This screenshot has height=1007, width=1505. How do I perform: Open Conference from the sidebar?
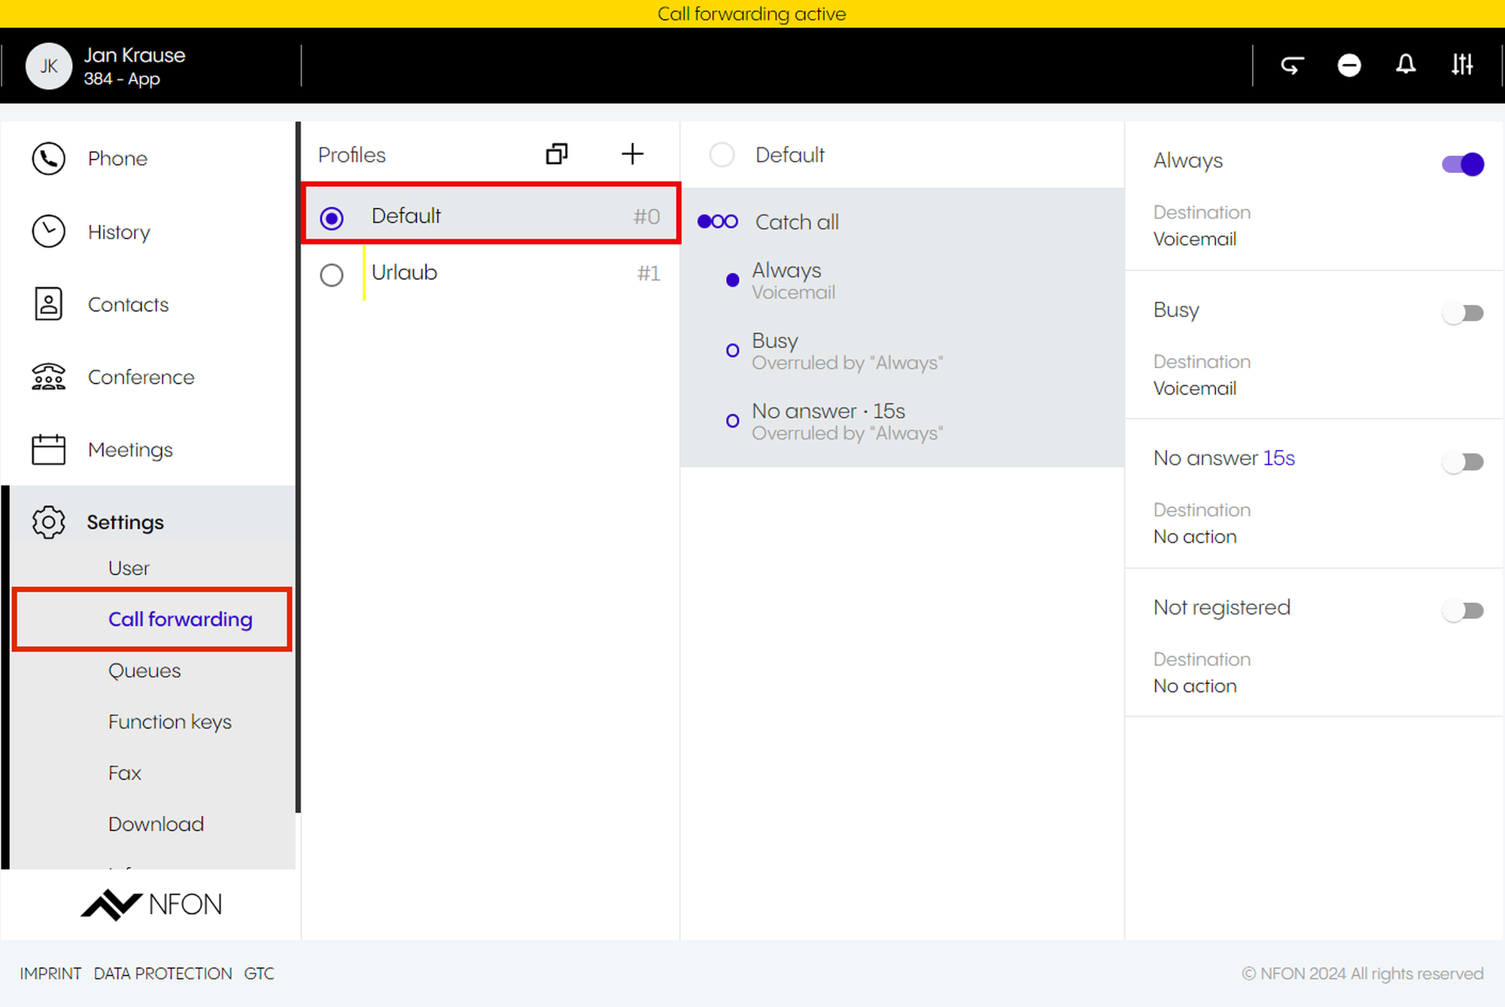(x=140, y=377)
